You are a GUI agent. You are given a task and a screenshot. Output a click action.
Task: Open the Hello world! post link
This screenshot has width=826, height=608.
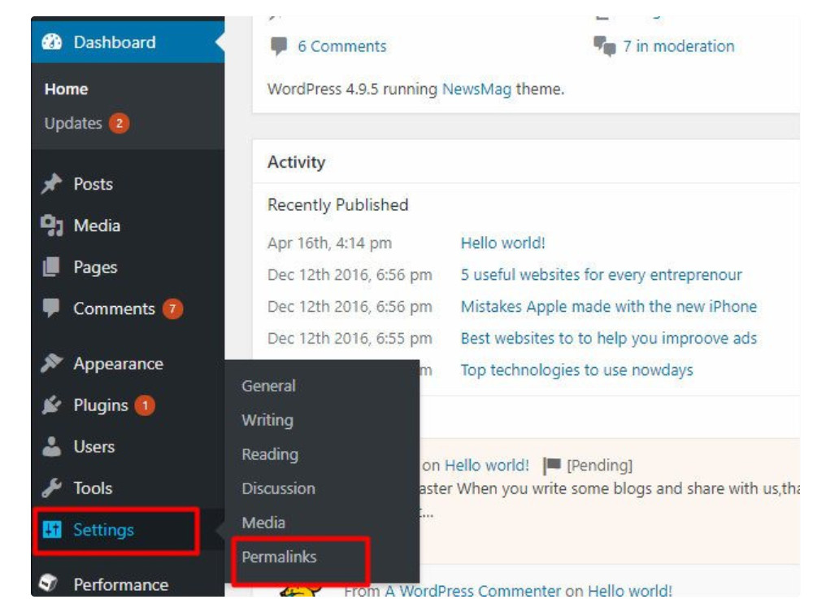[x=502, y=242]
